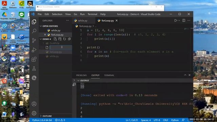Viewport: 217px width, 122px height.
Task: Click the new file name input box
Action: pos(61,47)
